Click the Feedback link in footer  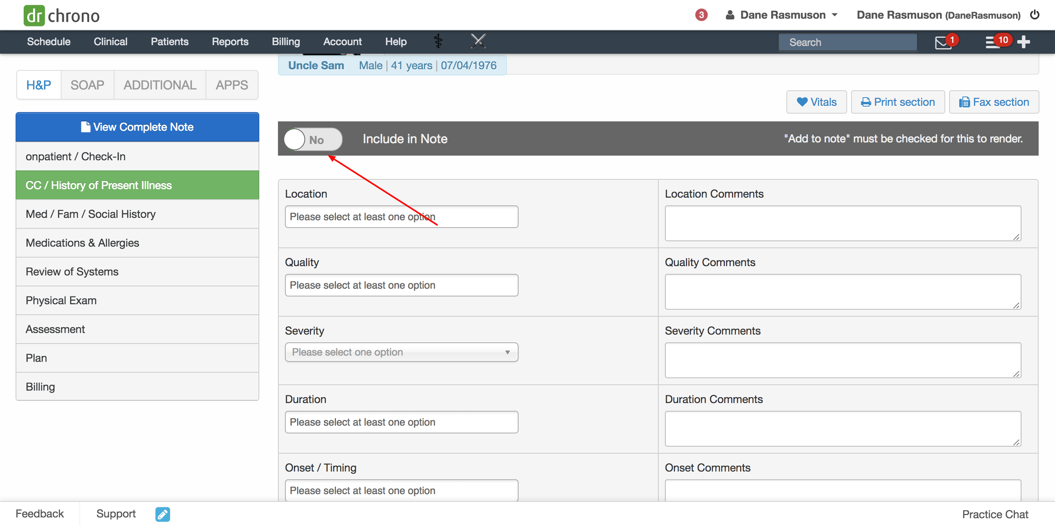pos(40,514)
